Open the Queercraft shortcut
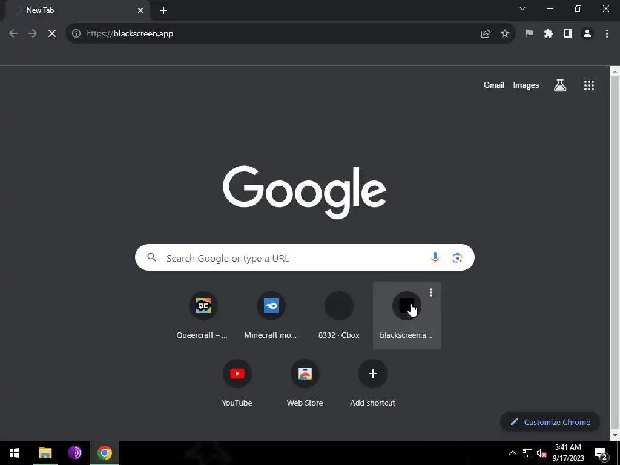This screenshot has width=620, height=465. tap(203, 315)
